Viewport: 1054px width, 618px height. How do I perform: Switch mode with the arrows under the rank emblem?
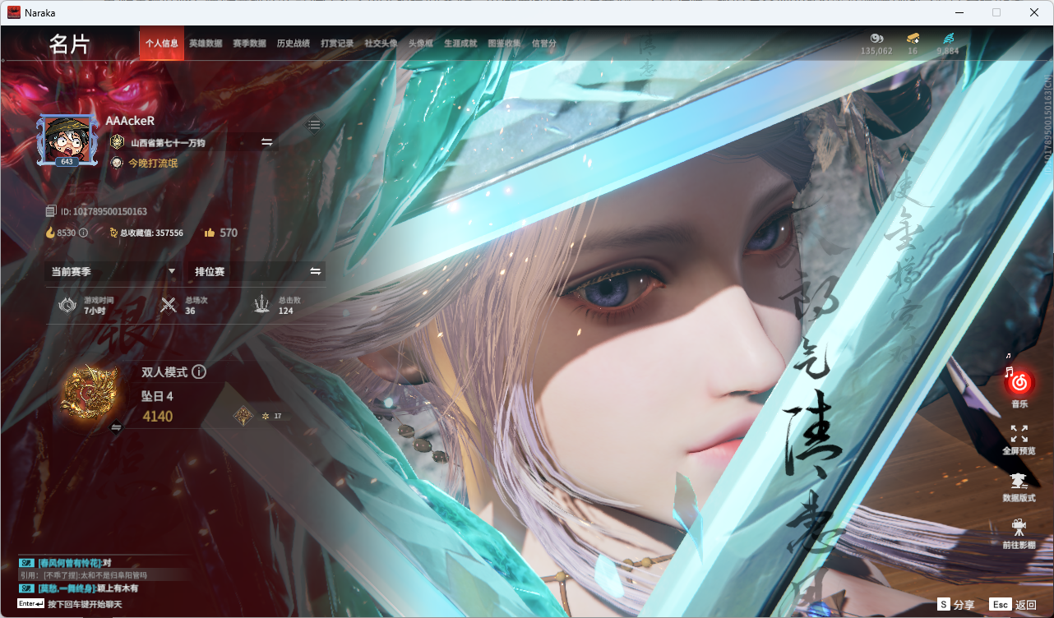click(x=116, y=427)
